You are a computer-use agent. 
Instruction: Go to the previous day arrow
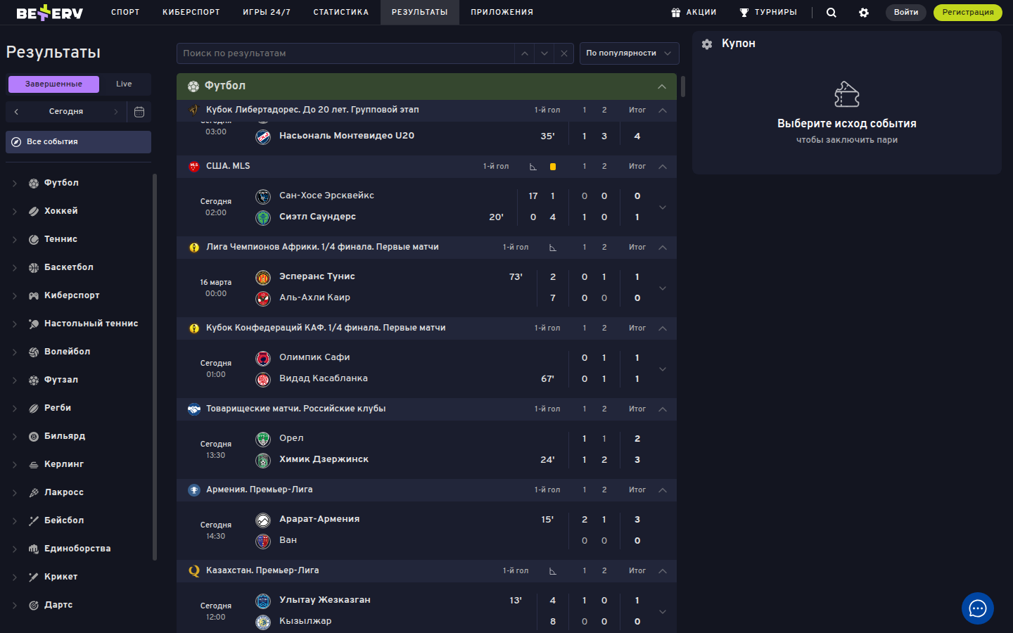click(17, 111)
